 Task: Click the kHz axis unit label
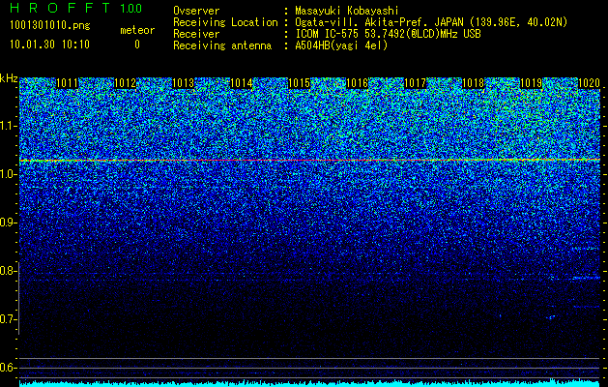[9, 78]
